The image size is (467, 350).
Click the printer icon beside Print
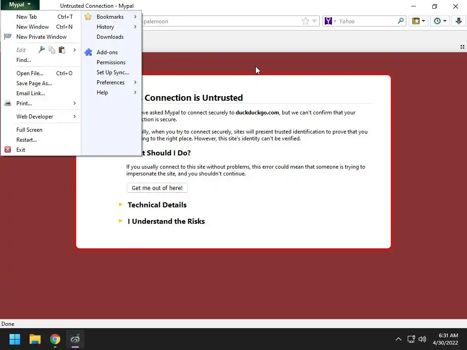8,103
